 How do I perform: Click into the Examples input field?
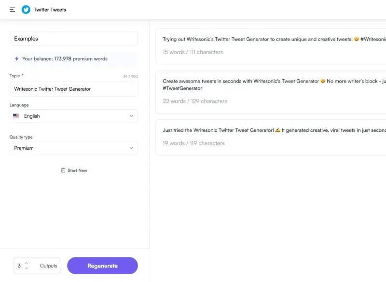pos(73,39)
